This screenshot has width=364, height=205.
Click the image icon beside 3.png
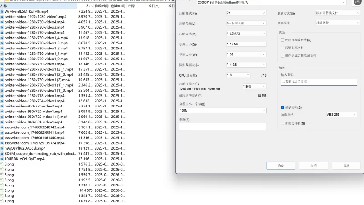coord(2,190)
